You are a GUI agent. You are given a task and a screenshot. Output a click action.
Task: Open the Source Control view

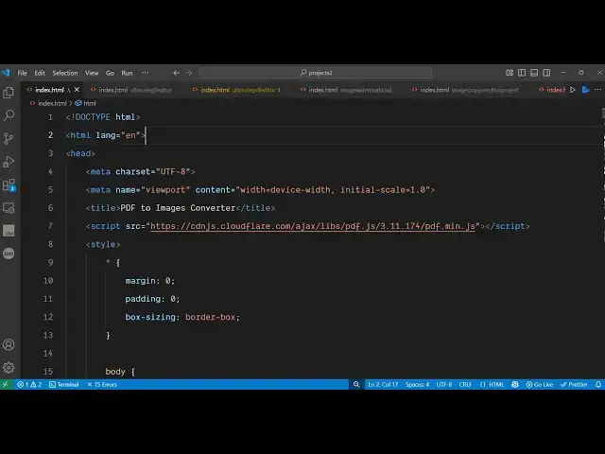coord(9,138)
